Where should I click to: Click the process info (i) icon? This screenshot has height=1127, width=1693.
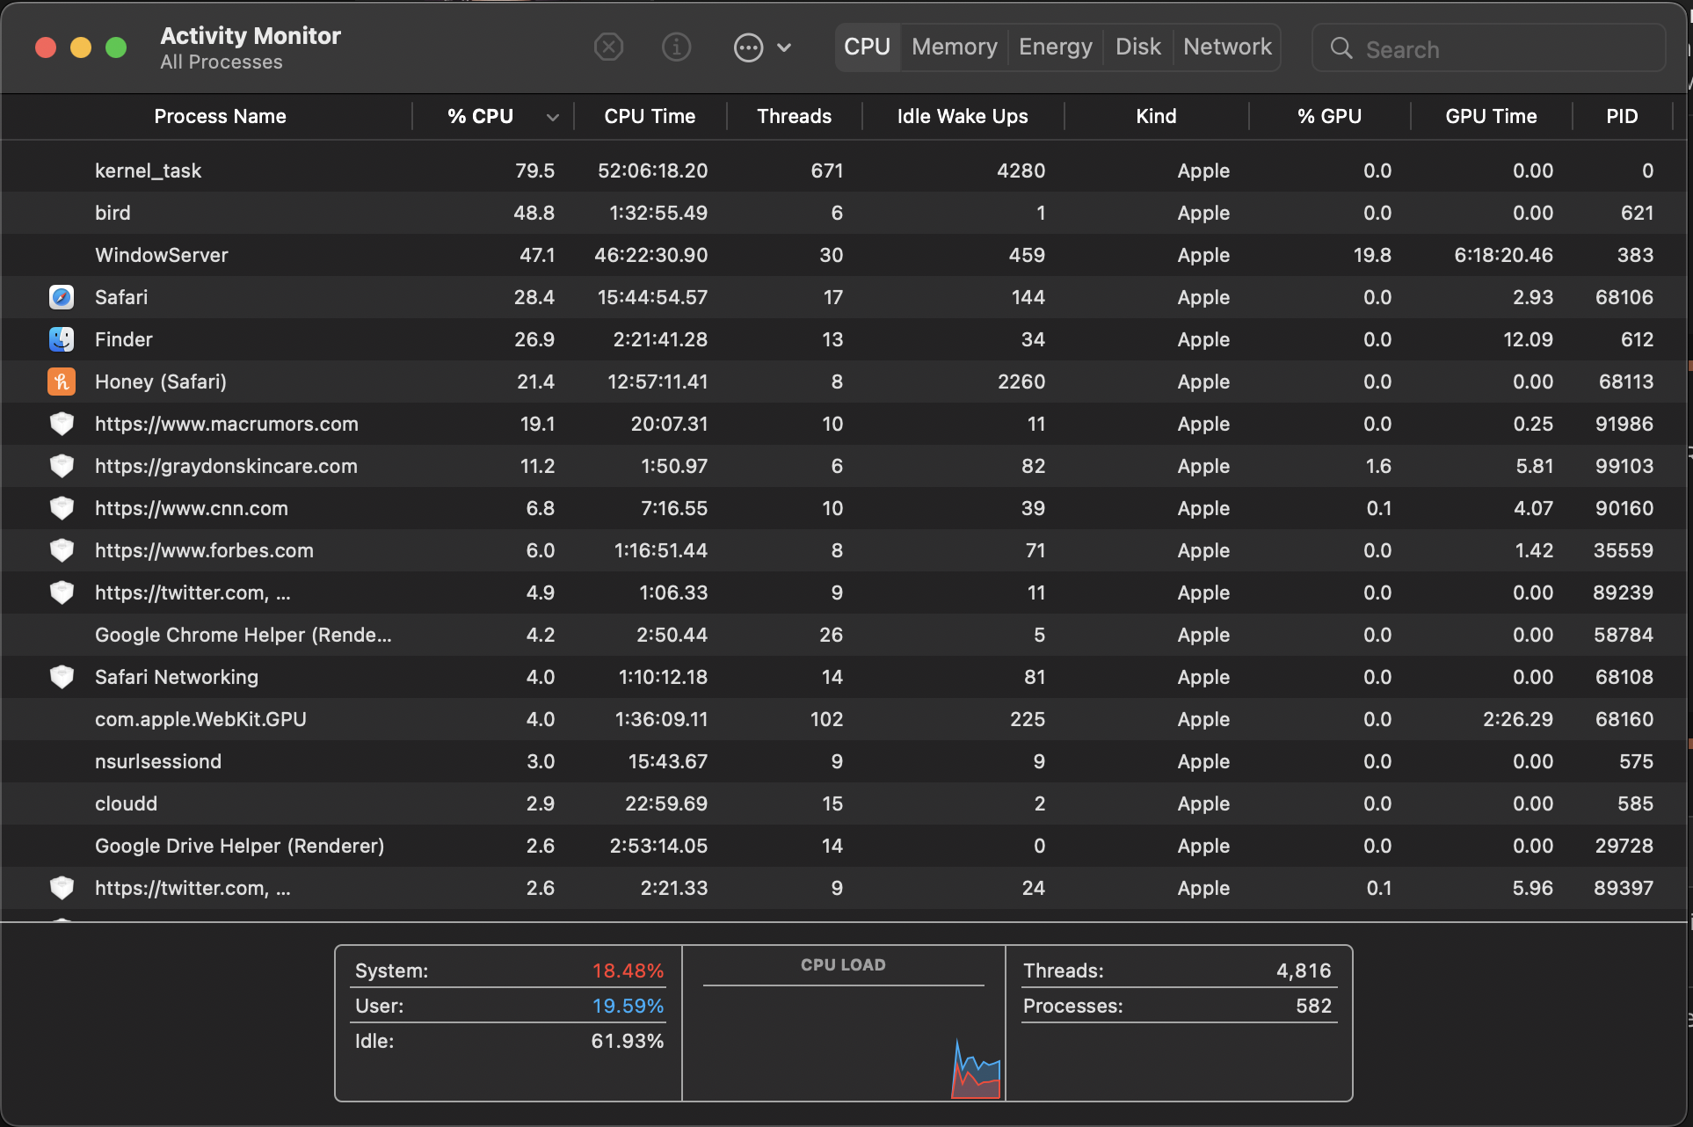coord(676,47)
